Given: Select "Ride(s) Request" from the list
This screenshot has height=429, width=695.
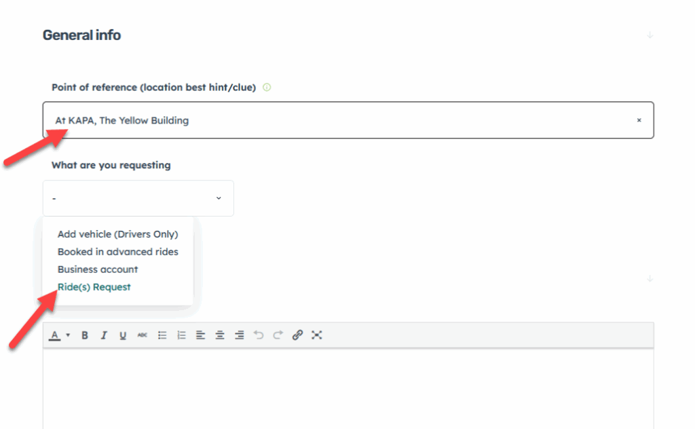Looking at the screenshot, I should tap(94, 287).
